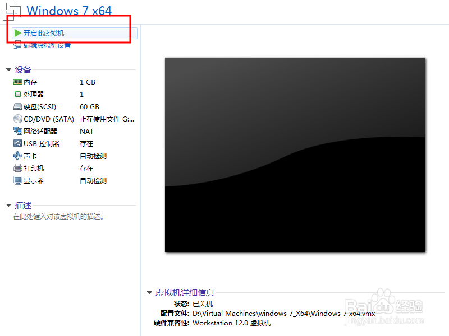Click the NAT network value
This screenshot has height=336, width=449.
click(x=86, y=132)
